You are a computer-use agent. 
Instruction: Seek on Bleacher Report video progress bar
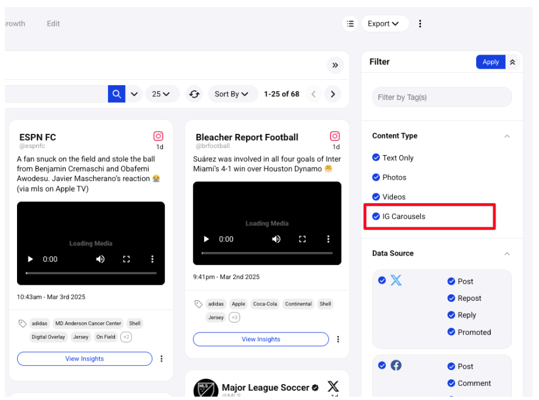[x=267, y=253]
